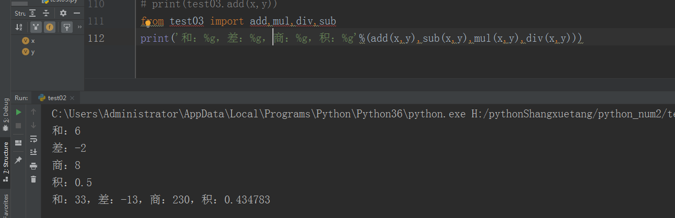
Task: Toggle Soft-Wrap in Run console
Action: point(33,139)
